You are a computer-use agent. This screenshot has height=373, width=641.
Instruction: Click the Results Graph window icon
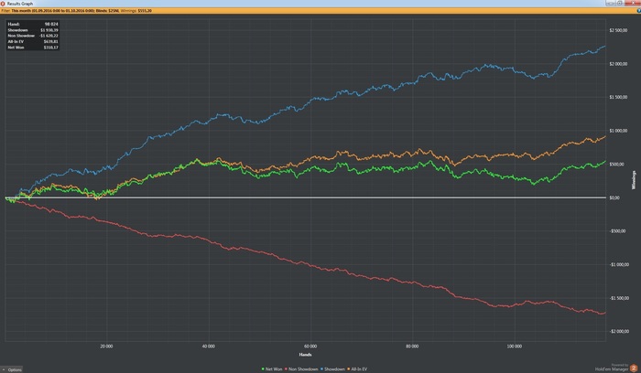[x=3, y=4]
